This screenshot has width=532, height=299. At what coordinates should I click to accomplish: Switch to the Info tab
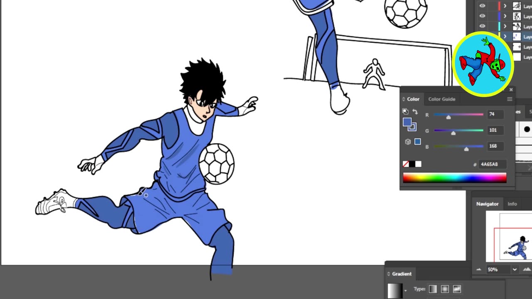(x=512, y=204)
